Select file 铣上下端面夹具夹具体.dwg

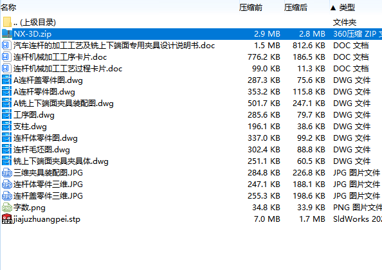[x=61, y=161]
